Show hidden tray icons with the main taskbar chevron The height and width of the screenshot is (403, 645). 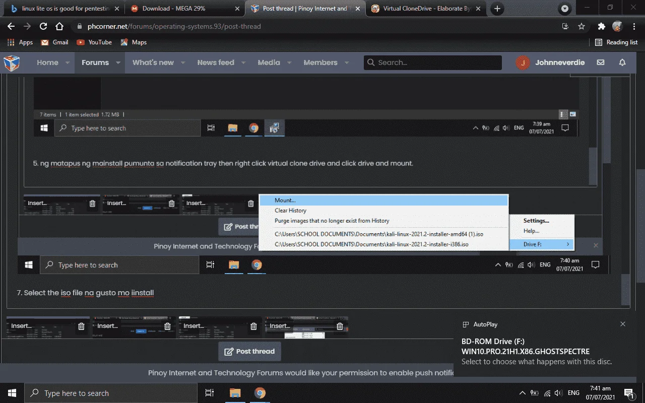tap(522, 393)
